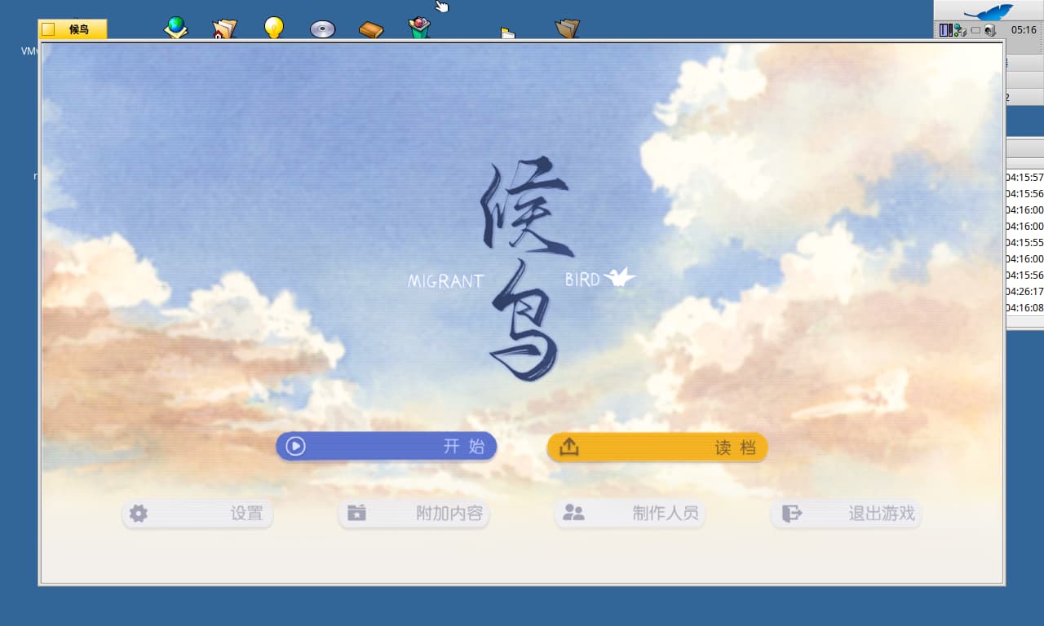View 制作人员 credits
Image resolution: width=1044 pixels, height=626 pixels.
[x=630, y=514]
